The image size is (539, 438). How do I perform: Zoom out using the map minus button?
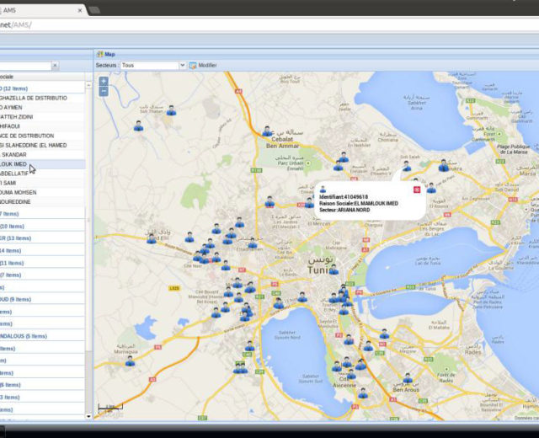tap(104, 91)
